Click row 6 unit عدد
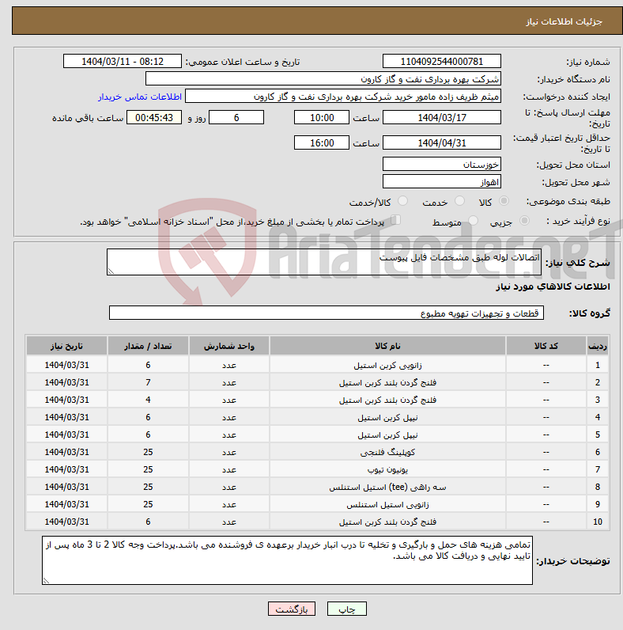Viewport: 623px width, 630px height. pyautogui.click(x=228, y=452)
